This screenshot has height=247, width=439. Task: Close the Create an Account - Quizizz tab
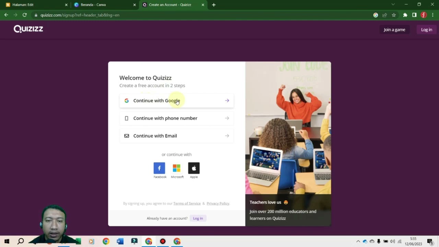(203, 5)
